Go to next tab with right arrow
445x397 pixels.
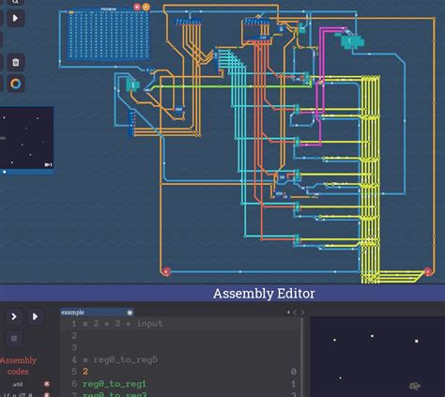click(302, 313)
